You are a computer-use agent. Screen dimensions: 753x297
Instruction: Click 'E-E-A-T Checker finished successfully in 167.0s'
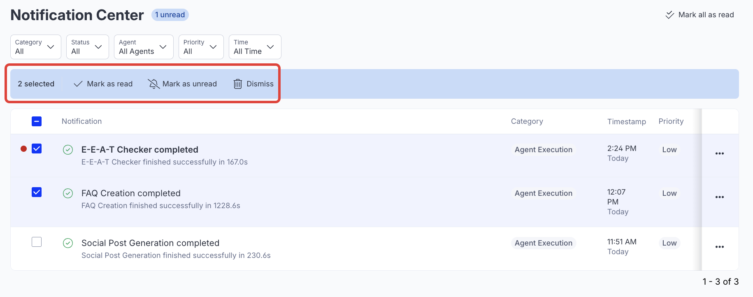(x=165, y=162)
